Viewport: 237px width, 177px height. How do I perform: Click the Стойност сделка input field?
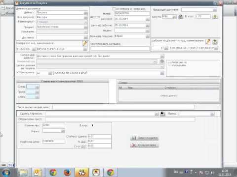(99, 137)
